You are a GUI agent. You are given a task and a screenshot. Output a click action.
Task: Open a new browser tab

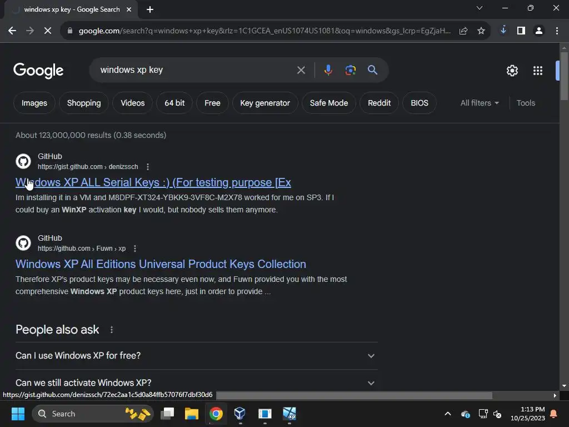pos(150,9)
